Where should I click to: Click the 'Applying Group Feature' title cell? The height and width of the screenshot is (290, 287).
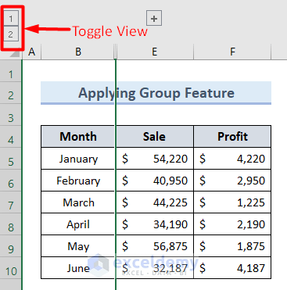[156, 93]
